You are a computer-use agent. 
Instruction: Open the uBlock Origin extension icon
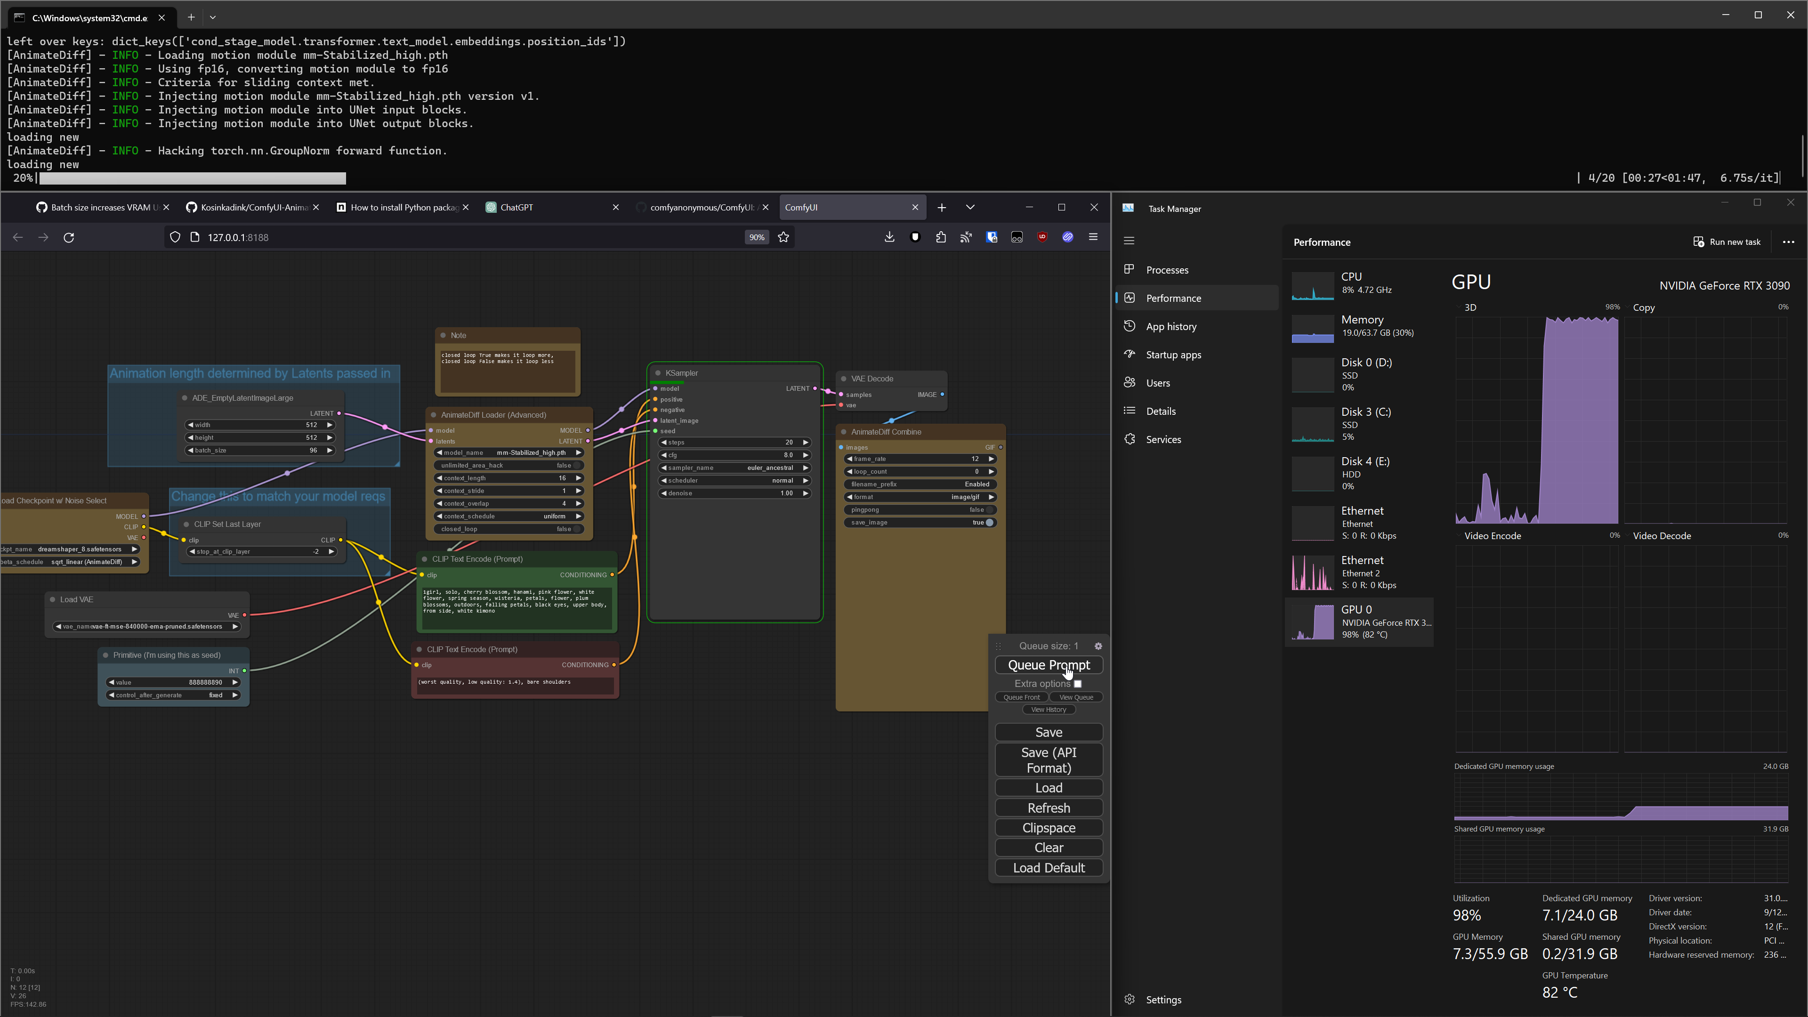1042,237
